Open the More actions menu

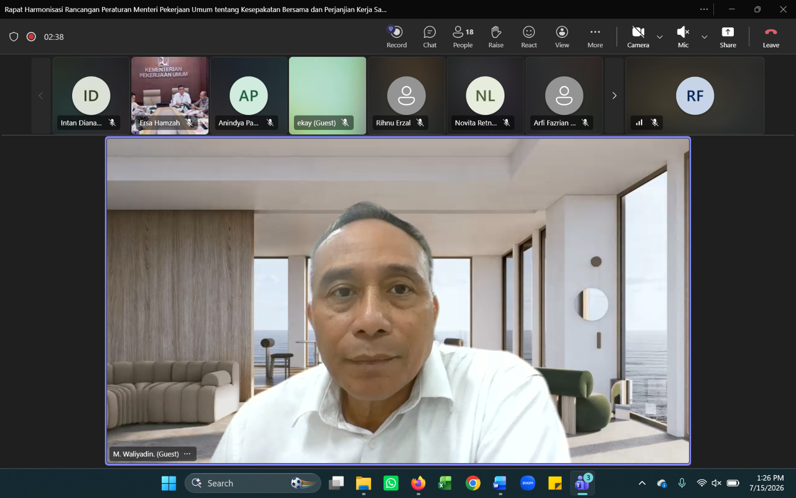point(595,37)
